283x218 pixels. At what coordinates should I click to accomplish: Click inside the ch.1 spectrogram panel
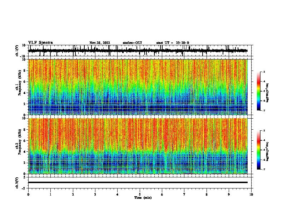pos(138,87)
